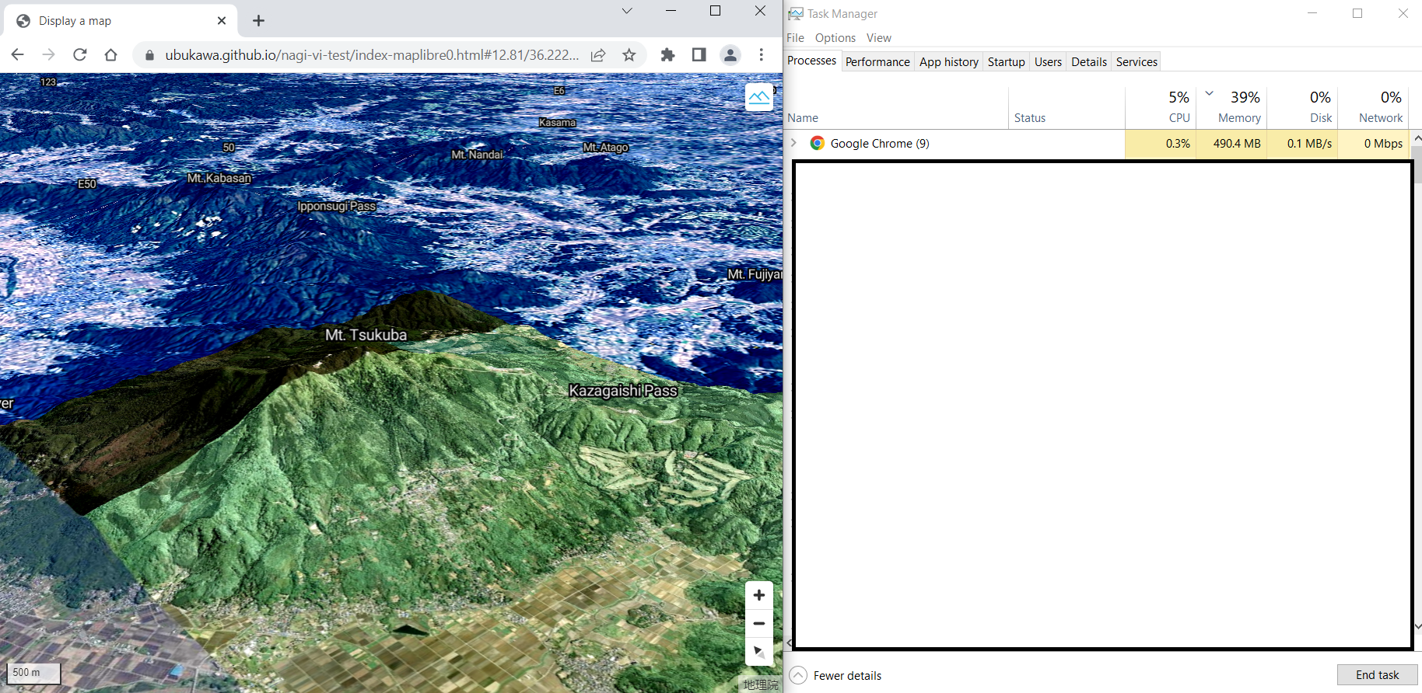View site information lock icon

[x=150, y=55]
